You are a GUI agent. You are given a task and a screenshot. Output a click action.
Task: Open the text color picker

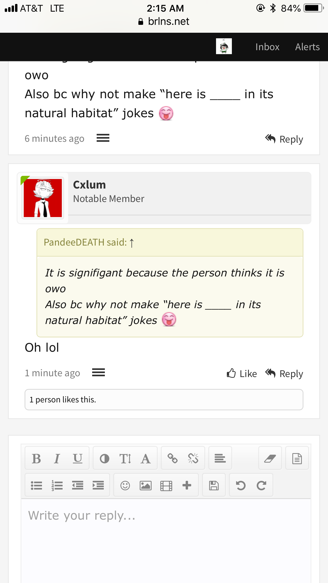[104, 458]
